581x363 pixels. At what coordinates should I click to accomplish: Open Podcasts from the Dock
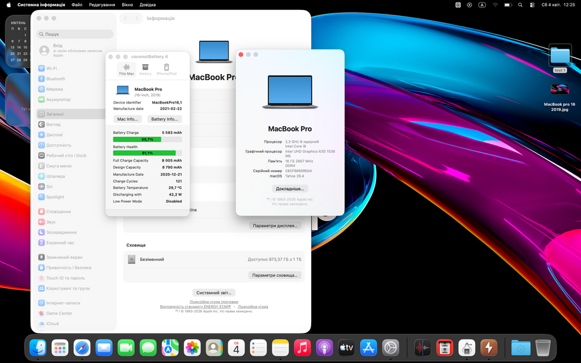[324, 348]
